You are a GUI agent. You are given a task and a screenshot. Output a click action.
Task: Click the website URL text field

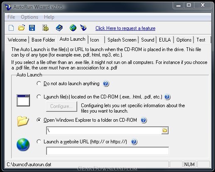click(107, 151)
